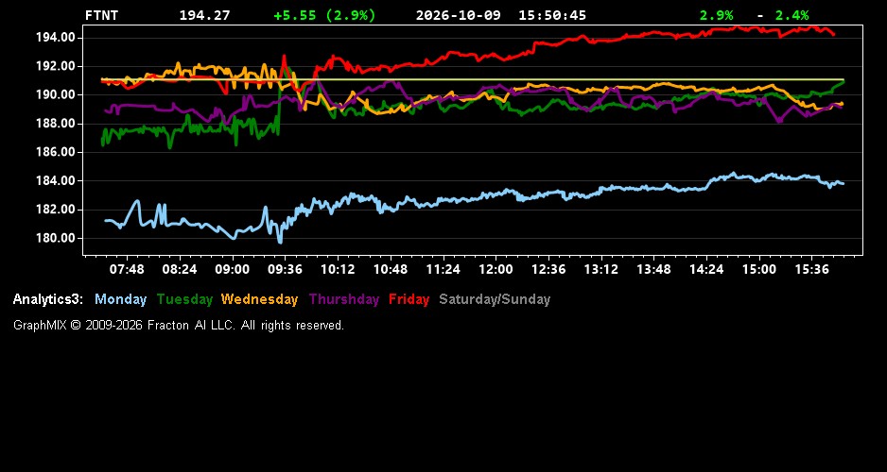Click the 192.00 y-axis label
Image resolution: width=887 pixels, height=472 pixels.
point(56,67)
